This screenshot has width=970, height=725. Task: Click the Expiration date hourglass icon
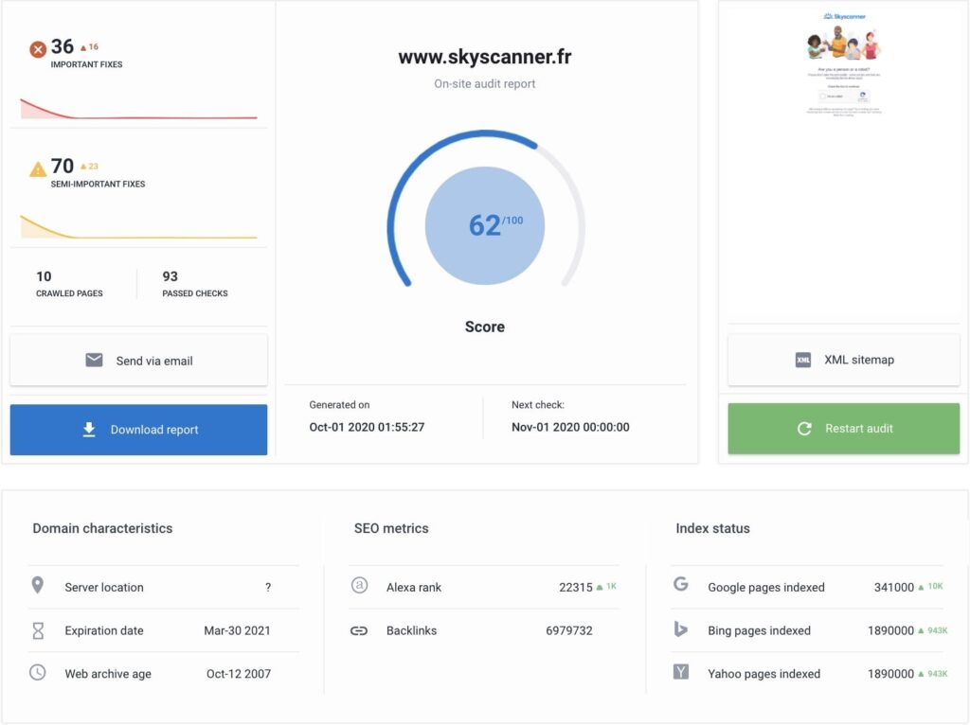coord(38,630)
